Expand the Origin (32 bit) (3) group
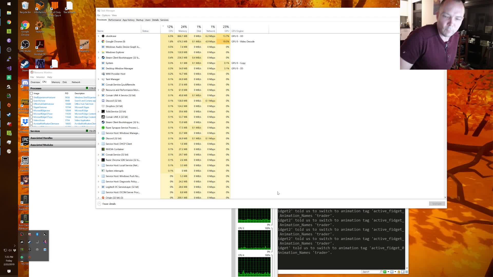The height and width of the screenshot is (277, 493). 98,198
